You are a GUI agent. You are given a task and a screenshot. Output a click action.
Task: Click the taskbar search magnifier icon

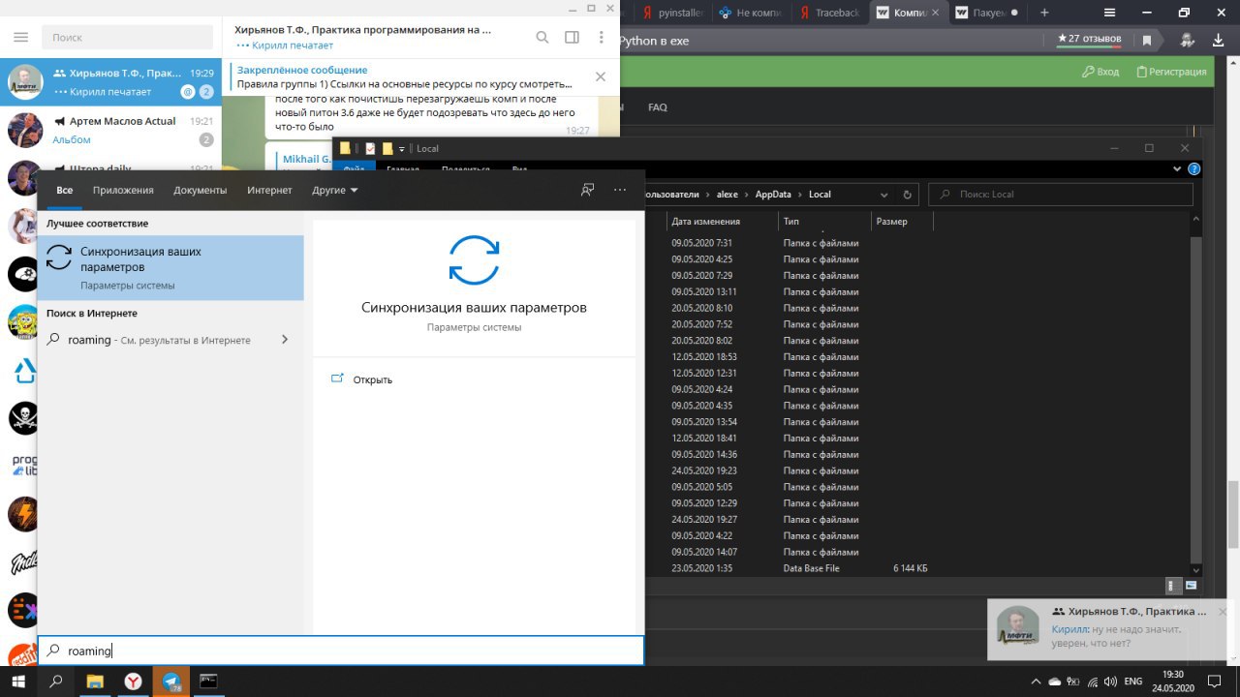pos(55,682)
